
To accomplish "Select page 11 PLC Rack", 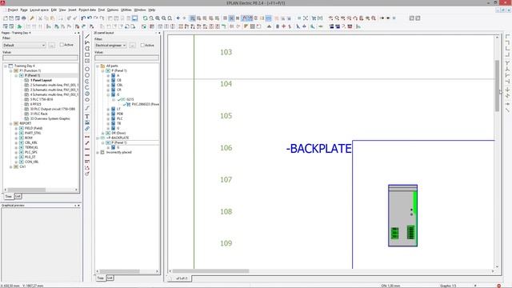I will (x=39, y=114).
